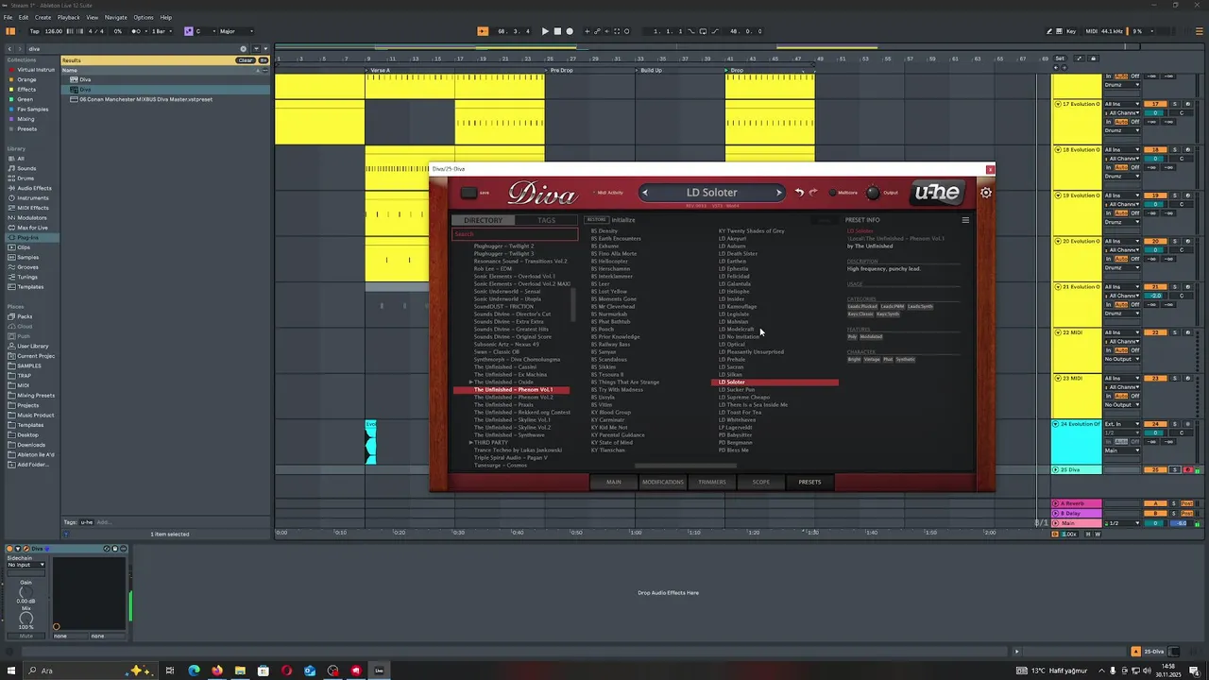Go to next Diva preset arrow
Viewport: 1209px width, 680px height.
779,193
